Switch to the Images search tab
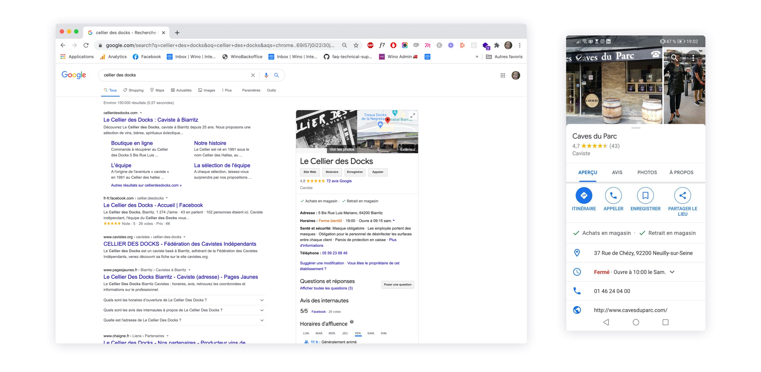The height and width of the screenshot is (372, 761). pyautogui.click(x=207, y=90)
